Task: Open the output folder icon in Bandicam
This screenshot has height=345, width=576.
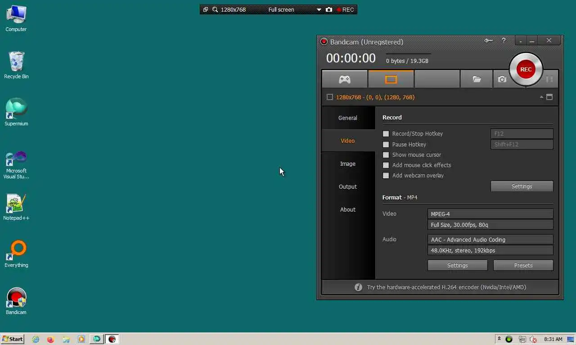Action: [477, 79]
